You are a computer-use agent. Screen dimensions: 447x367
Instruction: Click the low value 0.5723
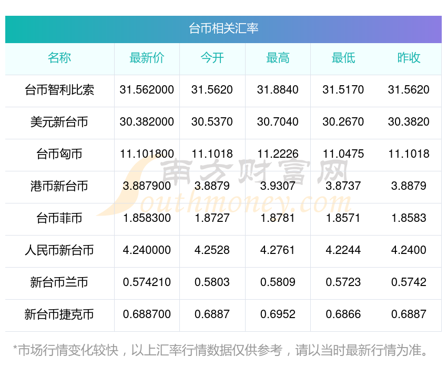pyautogui.click(x=343, y=282)
